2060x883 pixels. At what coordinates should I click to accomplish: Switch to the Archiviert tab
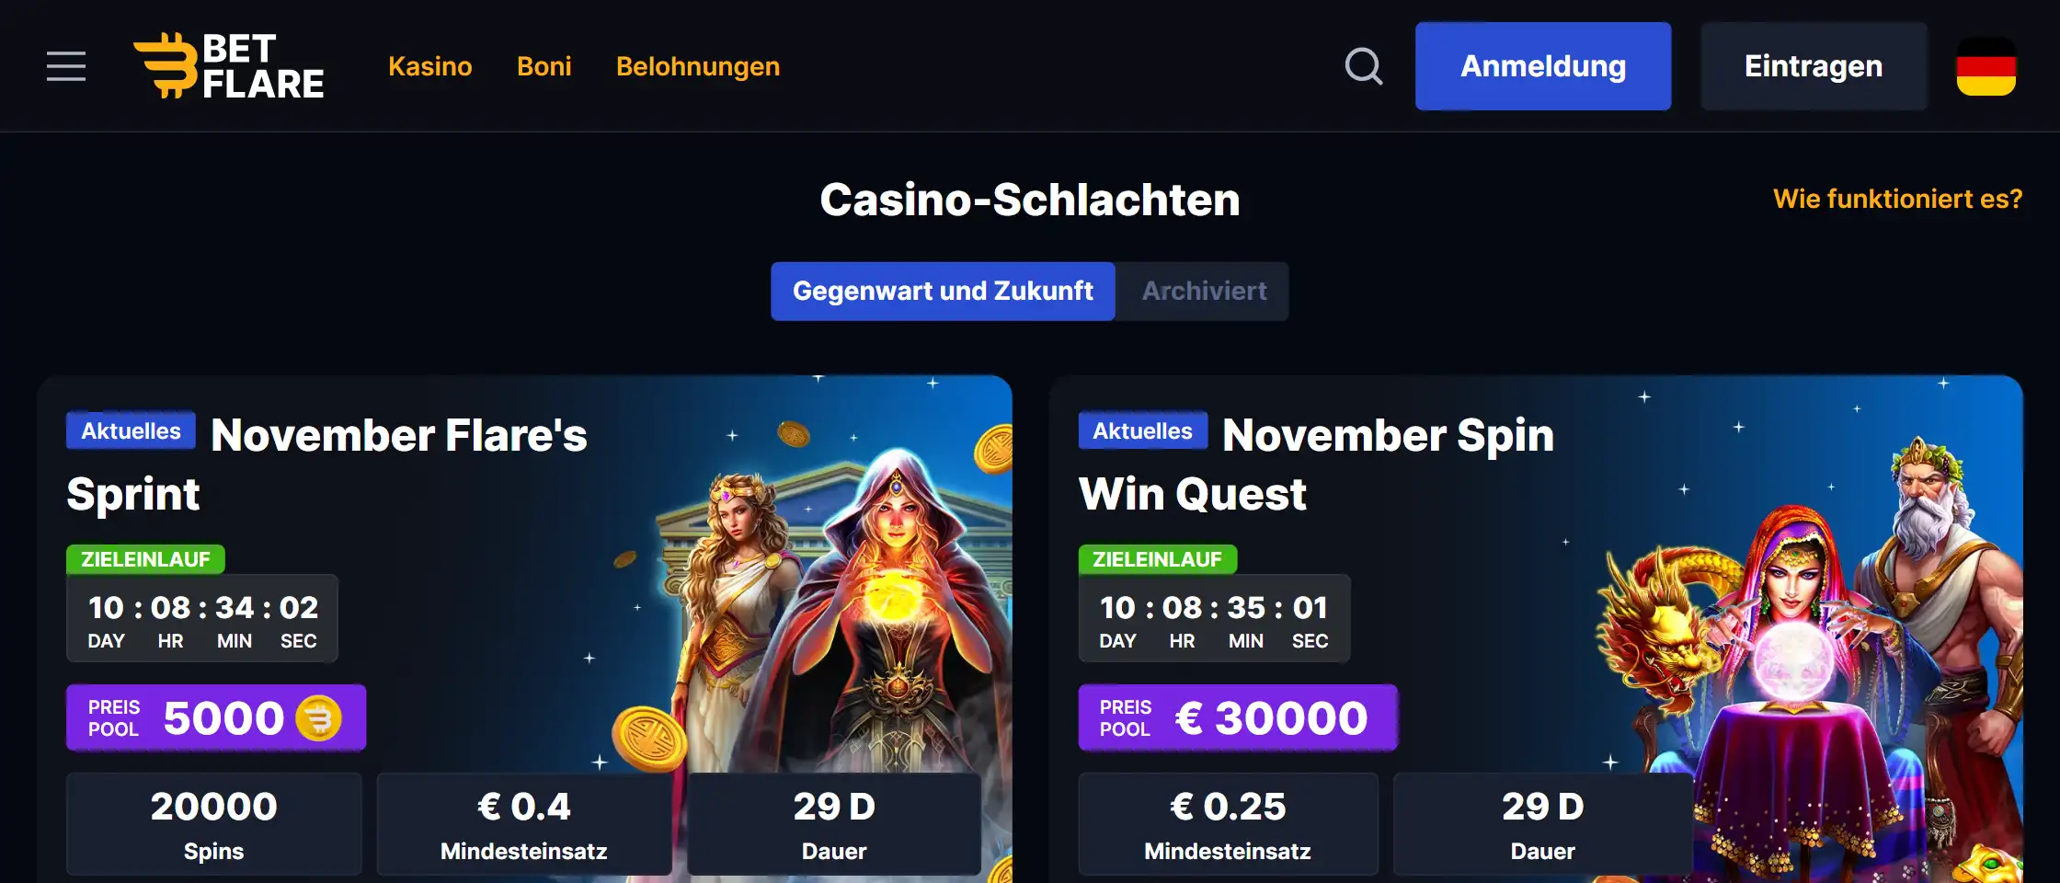tap(1204, 292)
